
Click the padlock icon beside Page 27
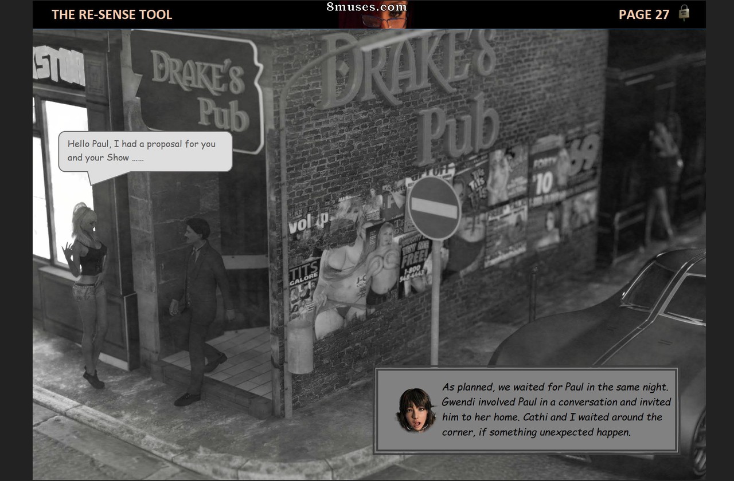(x=684, y=13)
